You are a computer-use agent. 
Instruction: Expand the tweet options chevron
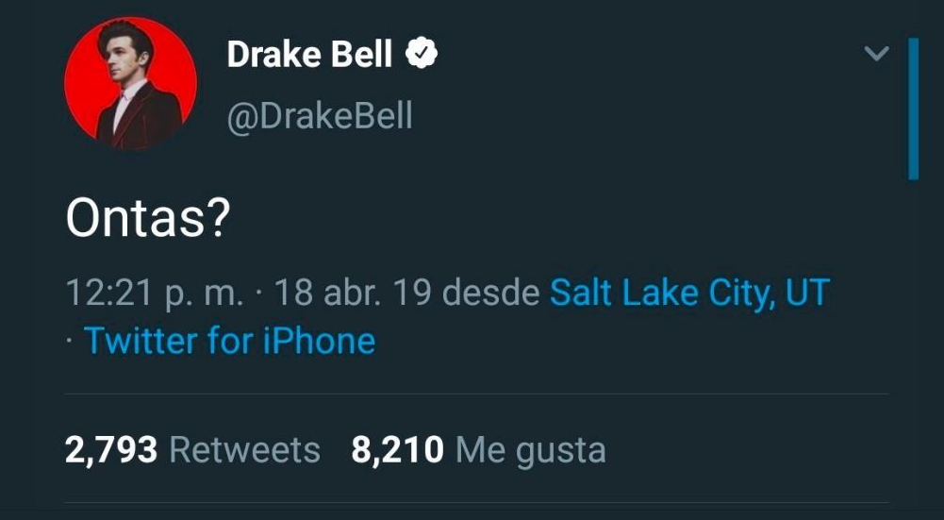point(876,54)
